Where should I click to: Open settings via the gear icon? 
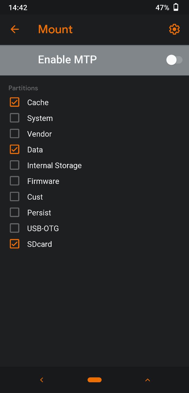(x=174, y=29)
